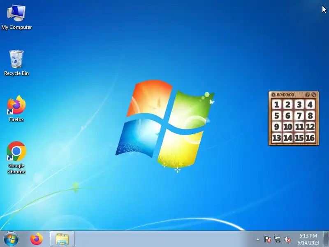Click the 00:00:00 puzzle timer
Image resolution: width=329 pixels, height=247 pixels.
[x=285, y=95]
